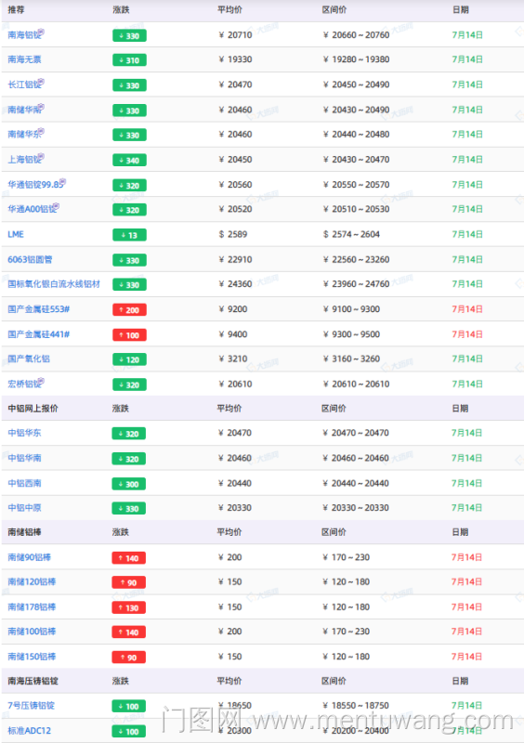The width and height of the screenshot is (524, 743).
Task: Click the range ¥ 18550～18750
Action: [x=356, y=705]
